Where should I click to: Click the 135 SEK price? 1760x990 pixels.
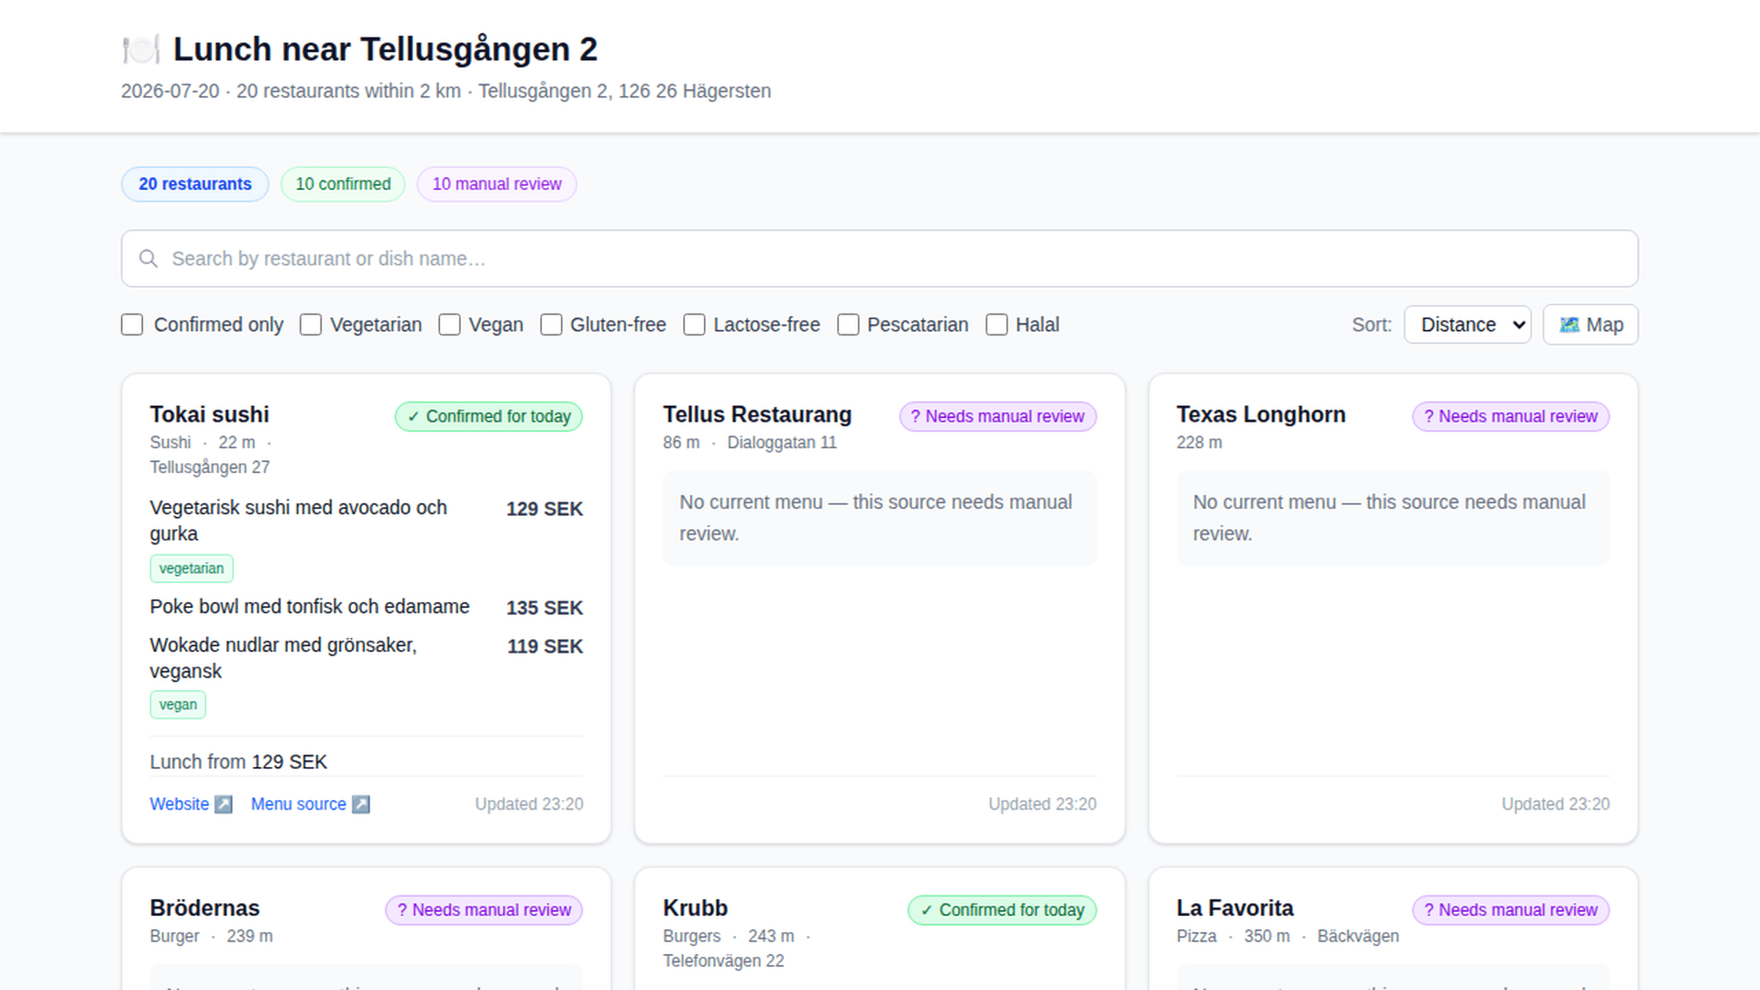click(x=544, y=608)
